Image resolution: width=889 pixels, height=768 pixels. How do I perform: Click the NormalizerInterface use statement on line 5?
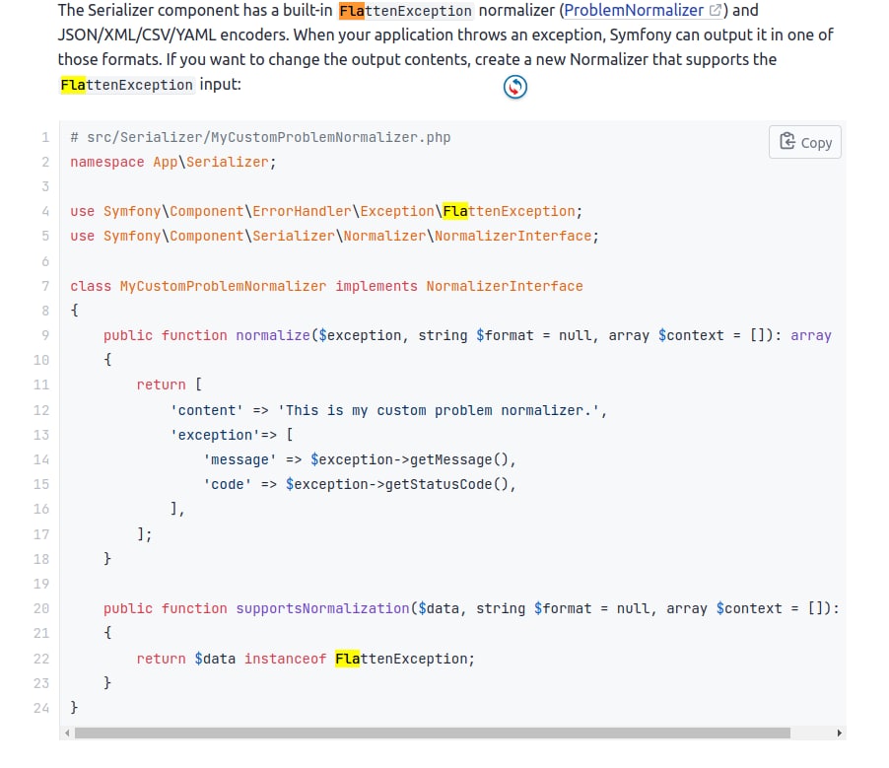pos(334,236)
